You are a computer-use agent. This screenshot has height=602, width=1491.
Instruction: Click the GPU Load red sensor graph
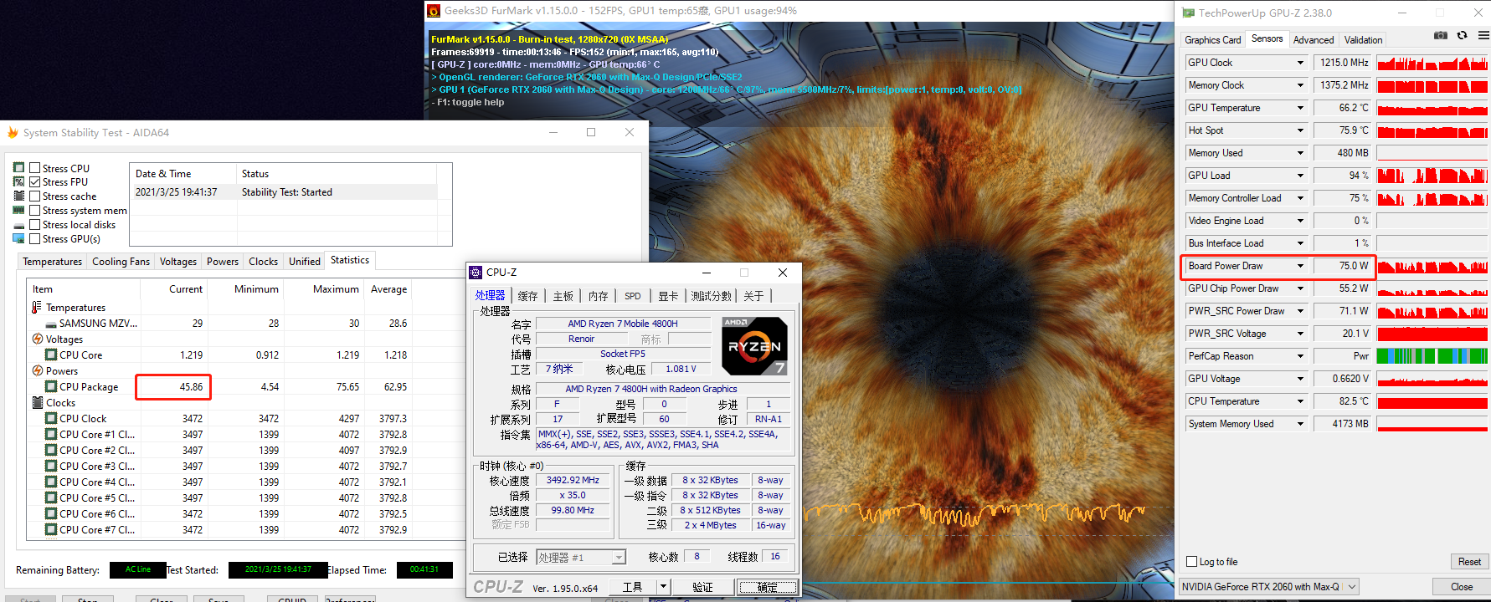(x=1432, y=176)
